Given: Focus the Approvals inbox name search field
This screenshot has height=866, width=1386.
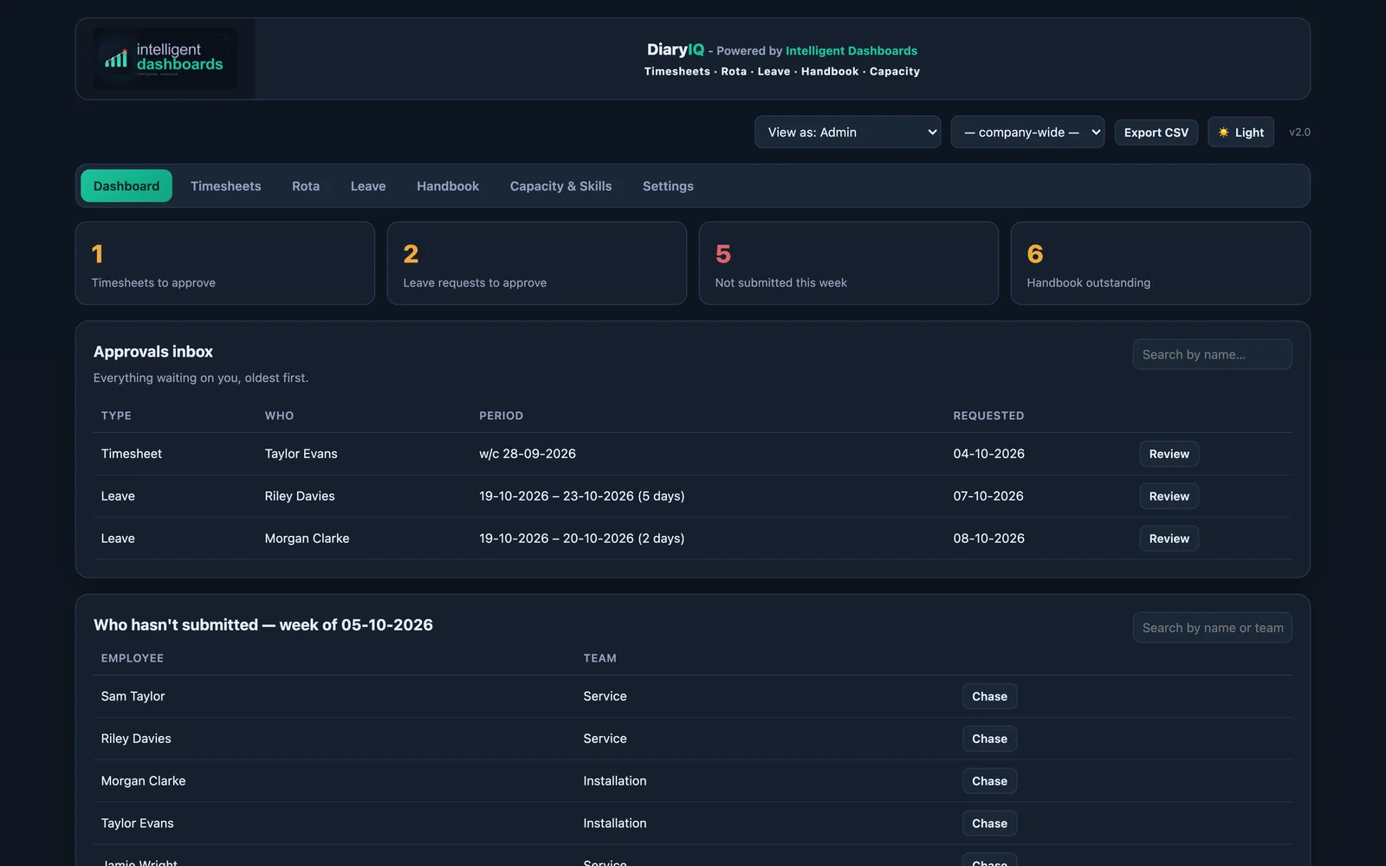Looking at the screenshot, I should coord(1212,354).
